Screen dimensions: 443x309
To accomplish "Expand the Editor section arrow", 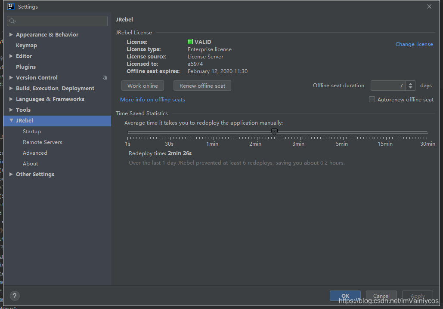I will pos(11,56).
